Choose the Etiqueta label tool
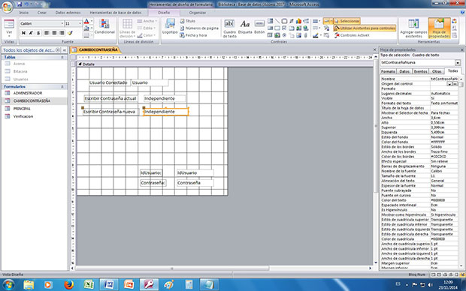The height and width of the screenshot is (291, 466). 245,27
